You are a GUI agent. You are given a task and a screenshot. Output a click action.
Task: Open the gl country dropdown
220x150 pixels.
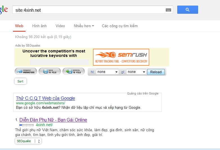pyautogui.click(x=136, y=72)
